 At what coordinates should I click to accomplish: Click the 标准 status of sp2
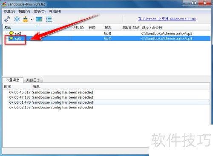point(107,34)
